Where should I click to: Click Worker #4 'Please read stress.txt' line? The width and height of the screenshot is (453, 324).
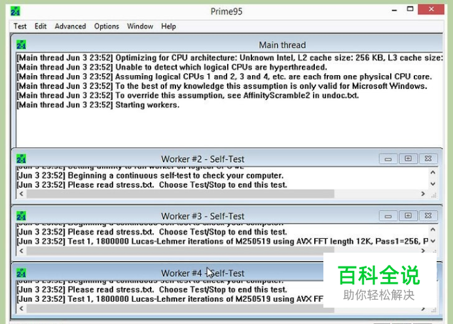click(152, 289)
